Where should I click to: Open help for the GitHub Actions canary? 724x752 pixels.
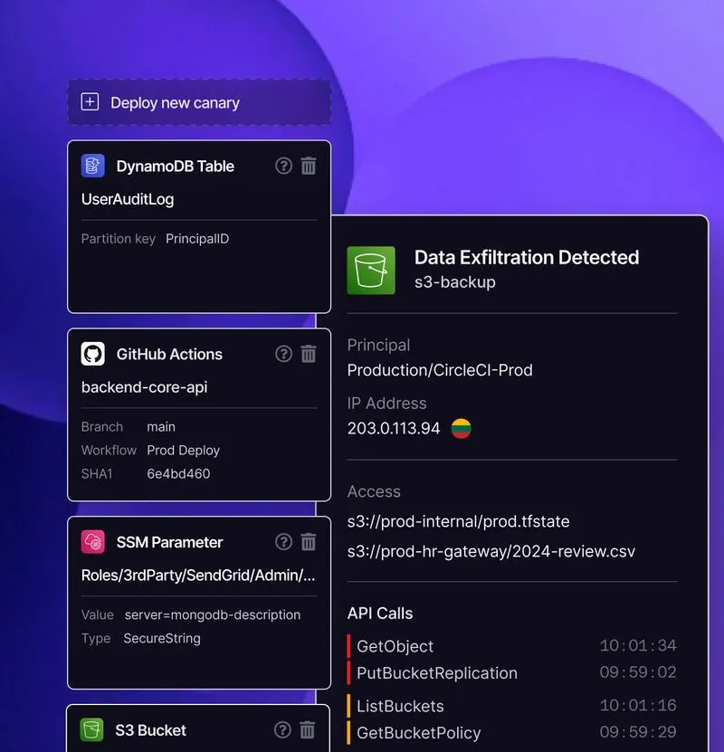(284, 354)
